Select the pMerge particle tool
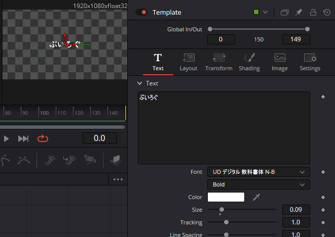The height and width of the screenshot is (237, 335). [x=69, y=160]
